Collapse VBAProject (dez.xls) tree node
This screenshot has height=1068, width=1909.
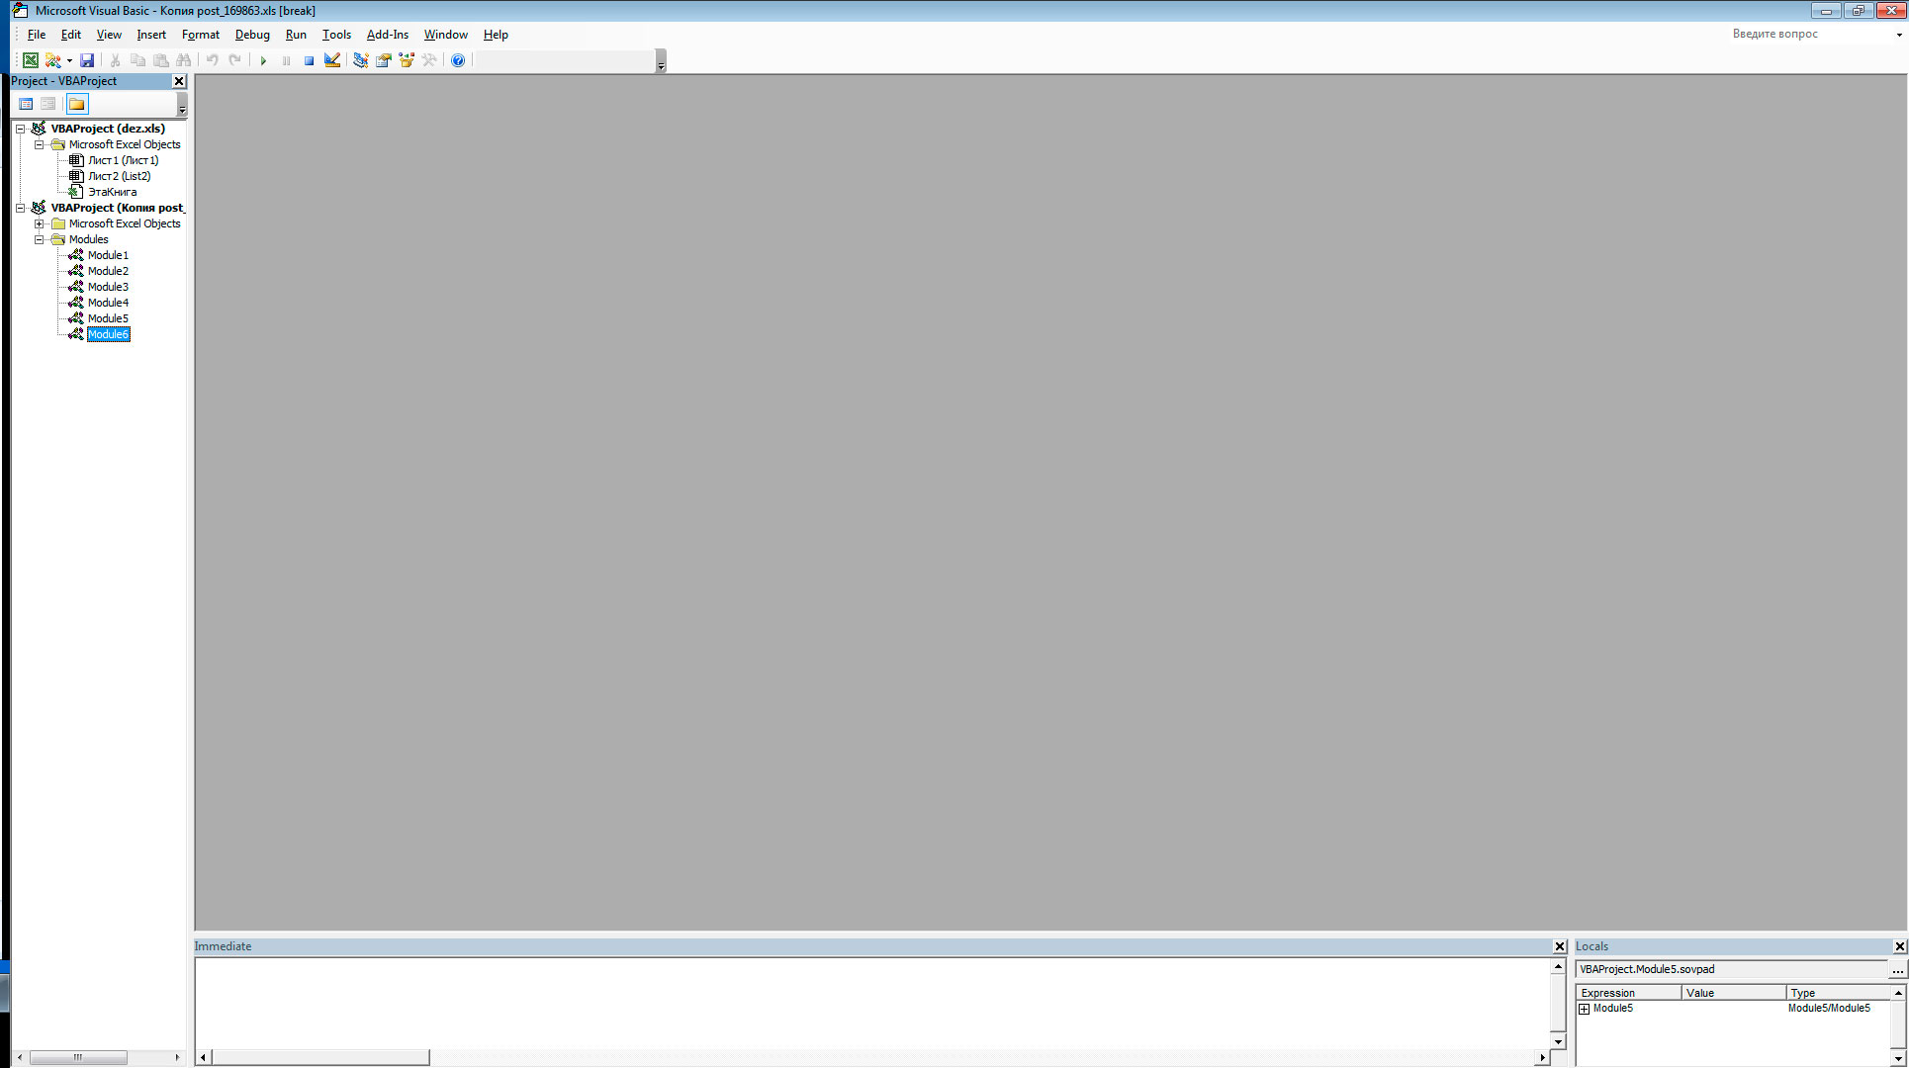click(x=20, y=129)
